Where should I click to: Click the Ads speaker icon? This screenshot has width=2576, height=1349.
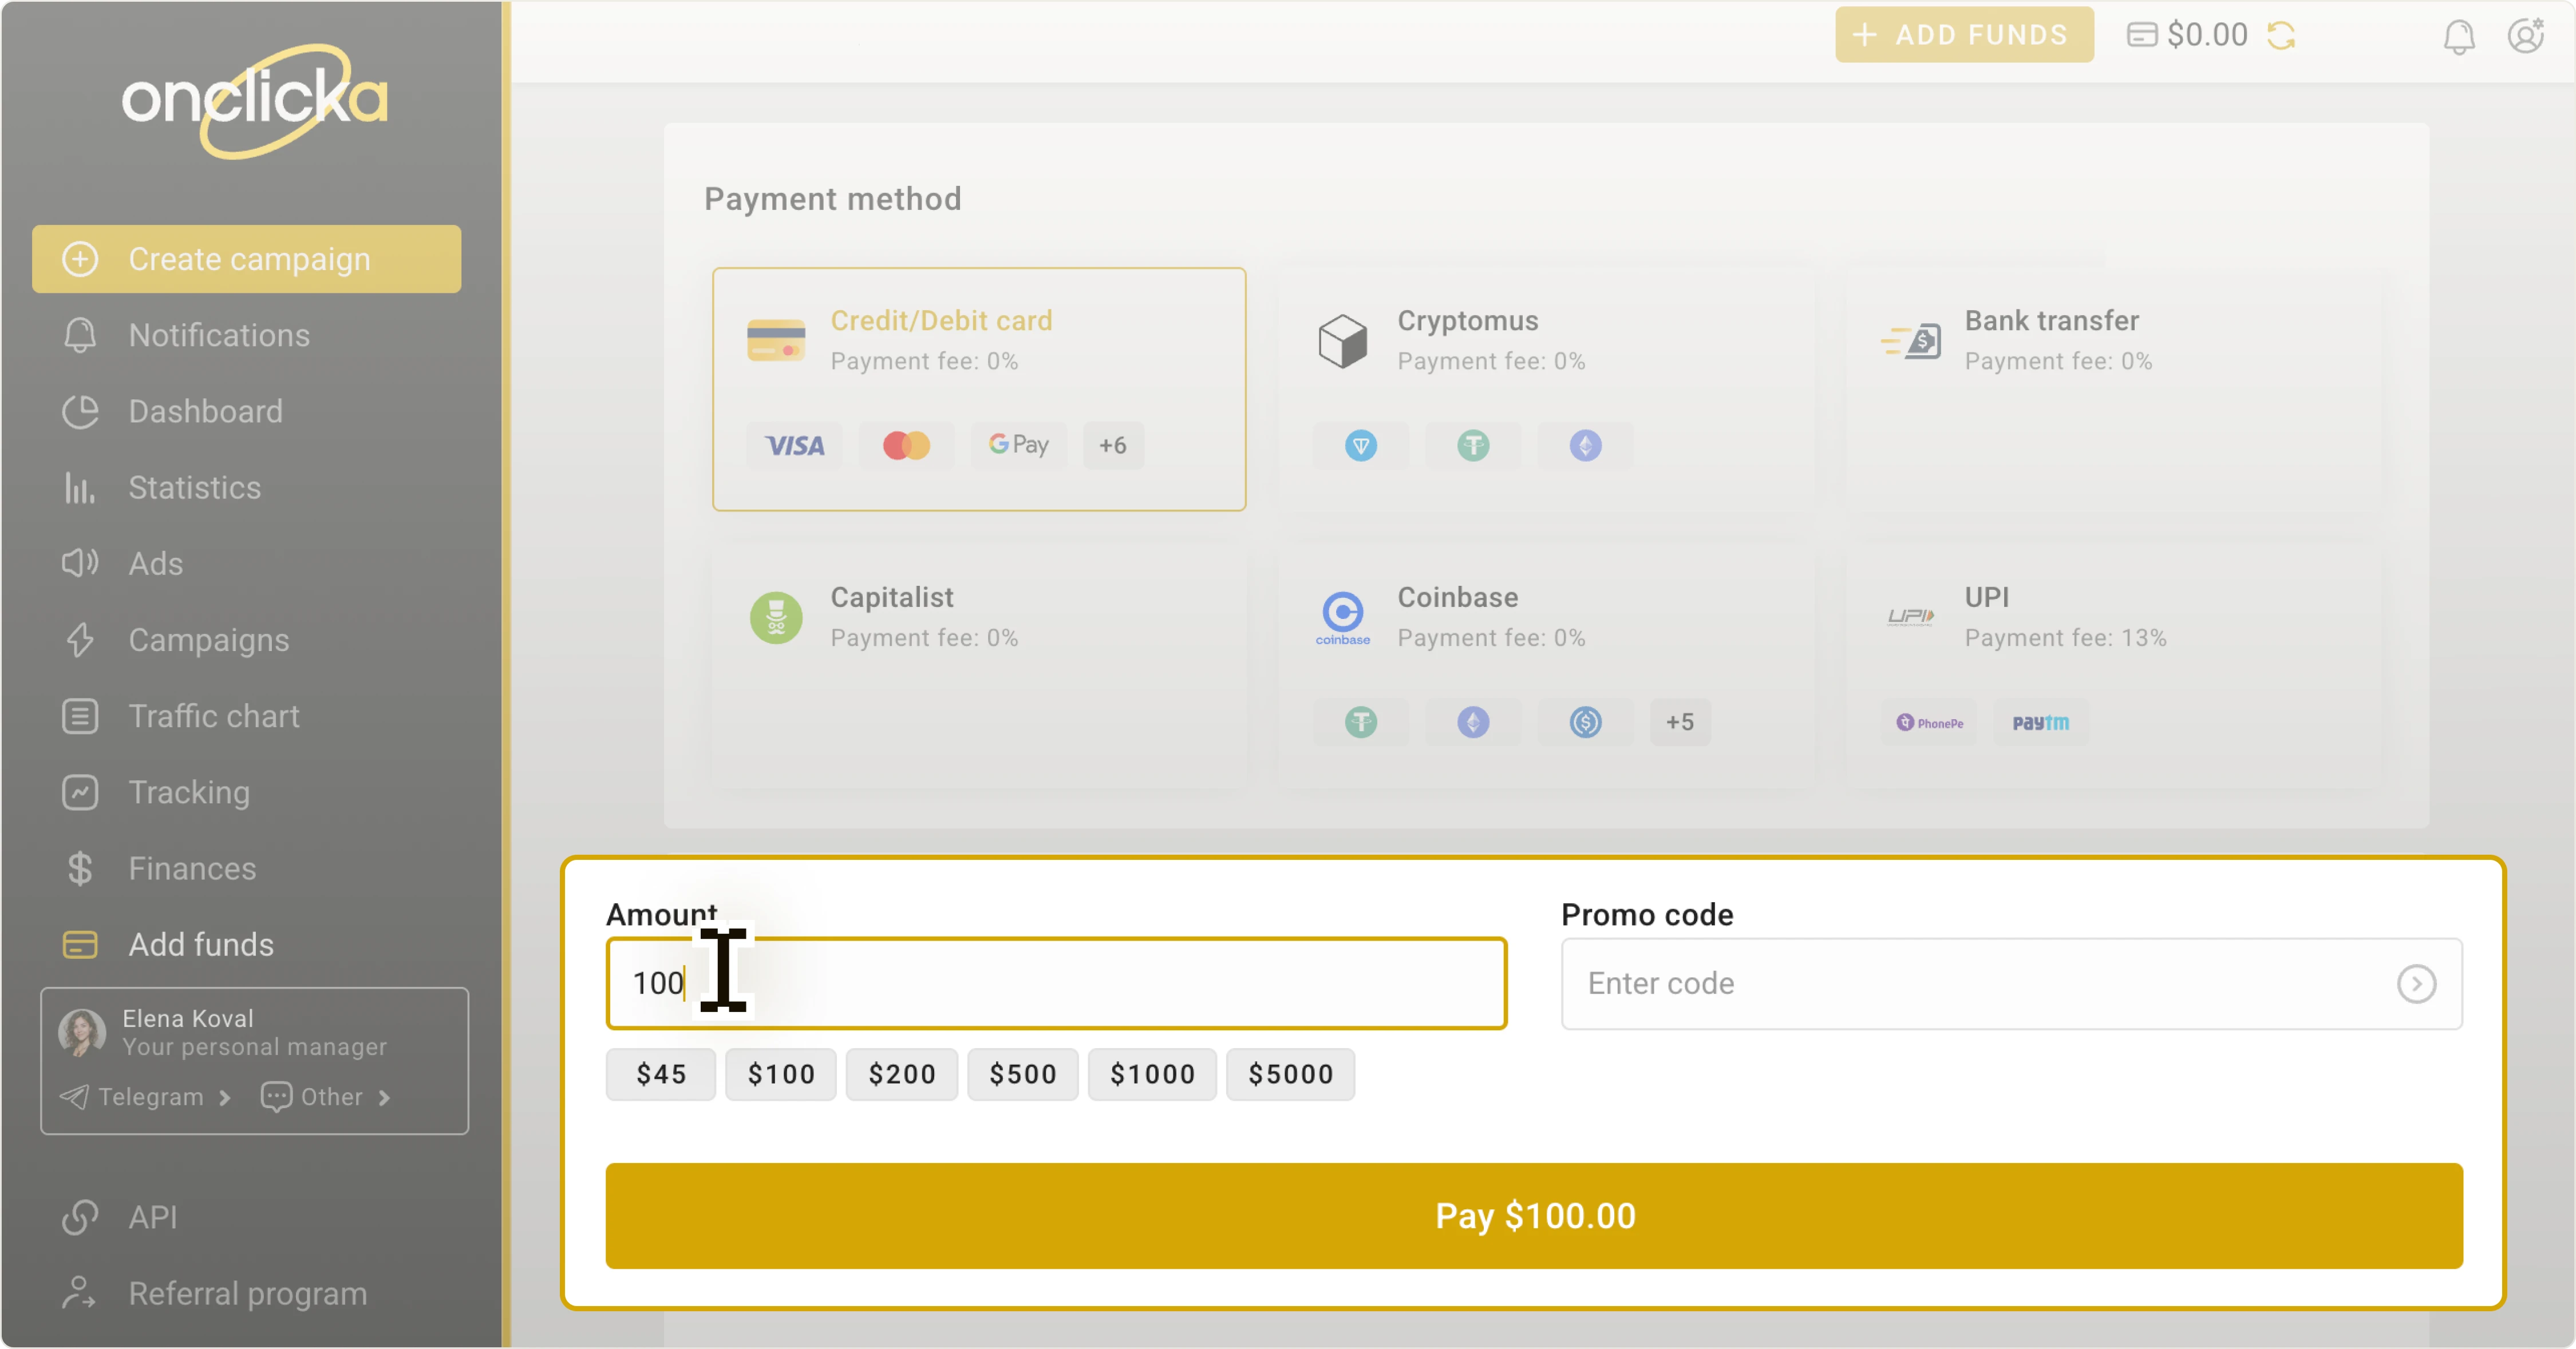click(80, 562)
